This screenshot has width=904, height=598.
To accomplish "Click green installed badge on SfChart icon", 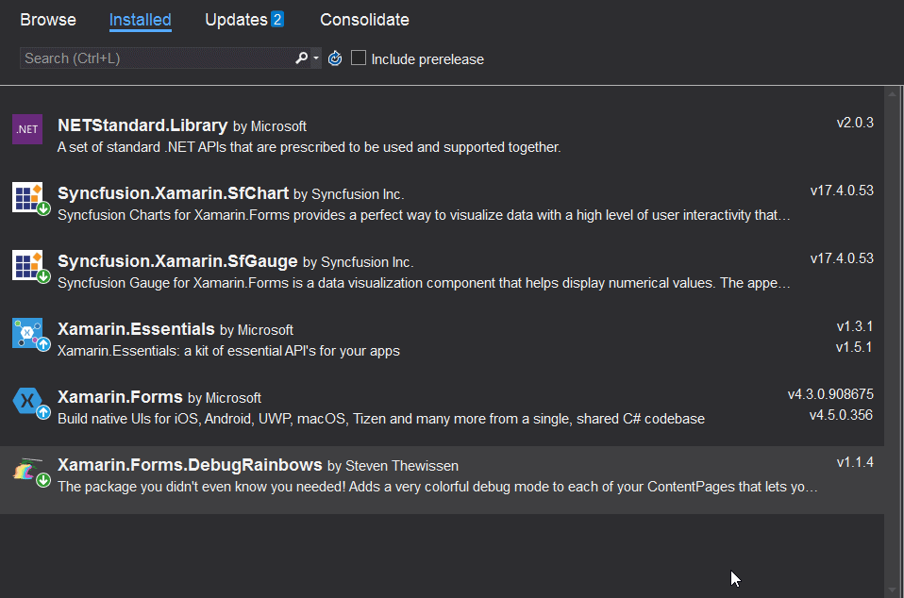I will (x=43, y=208).
